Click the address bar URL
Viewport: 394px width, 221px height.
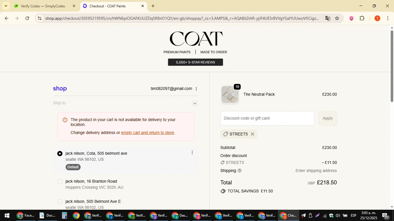click(182, 18)
